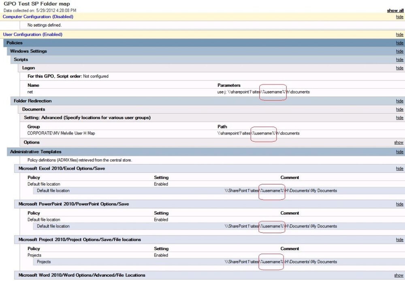This screenshot has width=405, height=281.
Task: Hide Microsoft PowerPoint 2010 Save options section
Action: point(400,204)
